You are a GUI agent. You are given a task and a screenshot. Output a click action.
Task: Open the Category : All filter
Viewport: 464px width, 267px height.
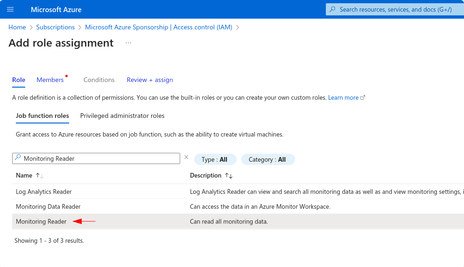tap(267, 159)
